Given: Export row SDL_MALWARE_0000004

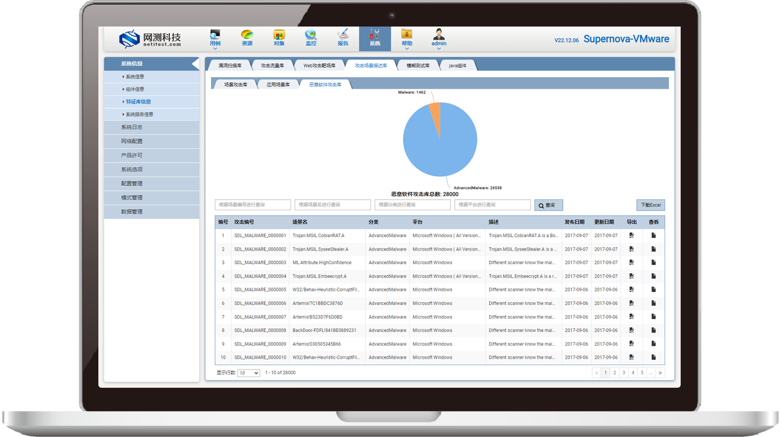Looking at the screenshot, I should pos(632,276).
